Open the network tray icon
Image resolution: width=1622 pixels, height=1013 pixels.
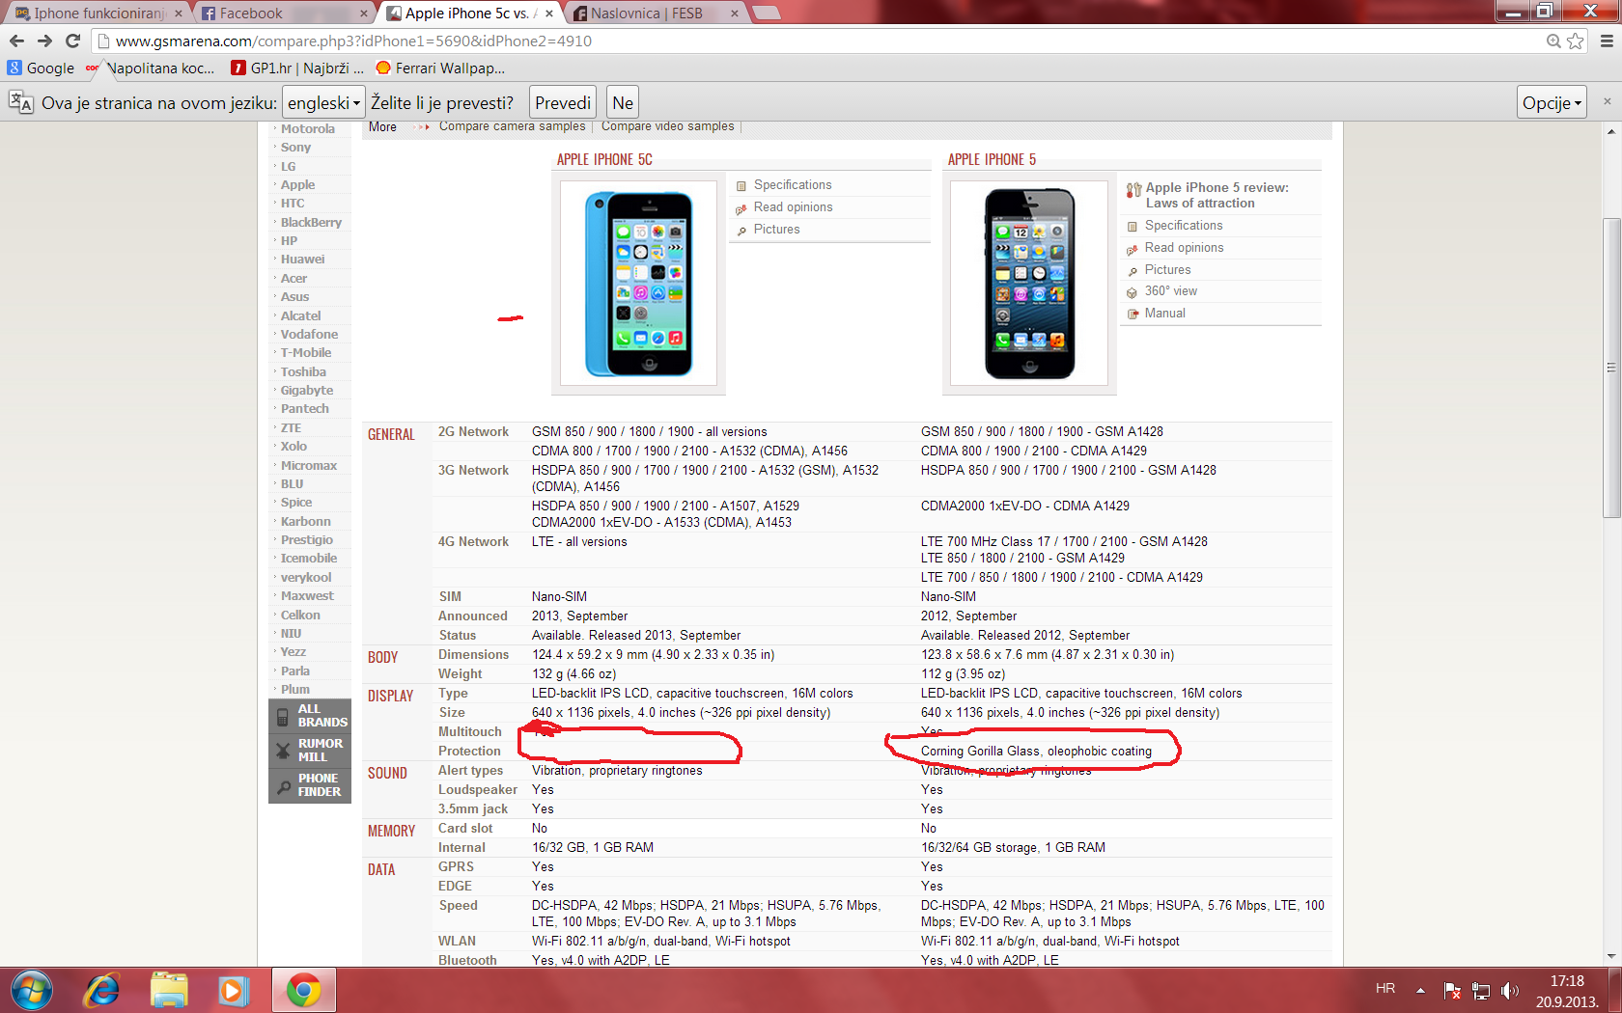(x=1481, y=991)
